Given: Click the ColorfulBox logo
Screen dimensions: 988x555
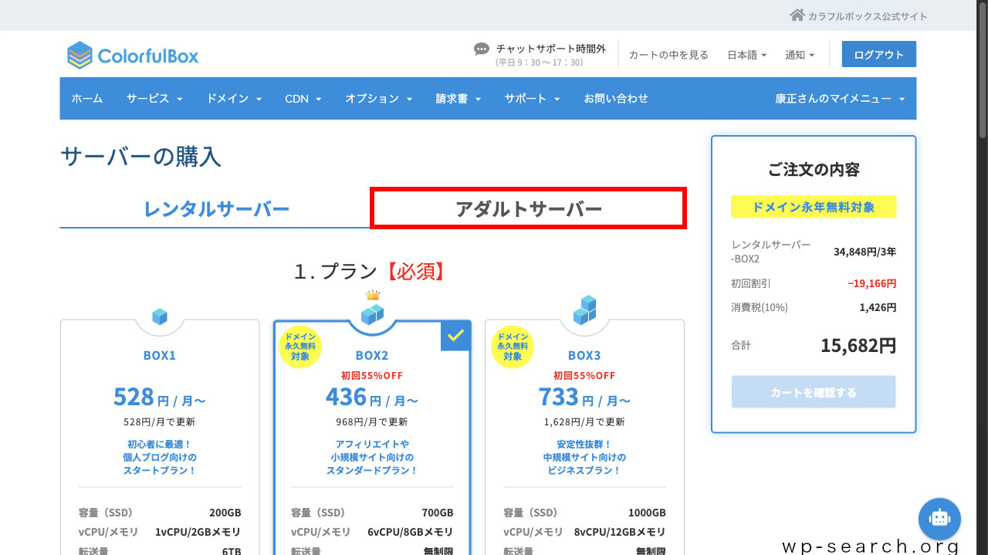Looking at the screenshot, I should point(133,55).
